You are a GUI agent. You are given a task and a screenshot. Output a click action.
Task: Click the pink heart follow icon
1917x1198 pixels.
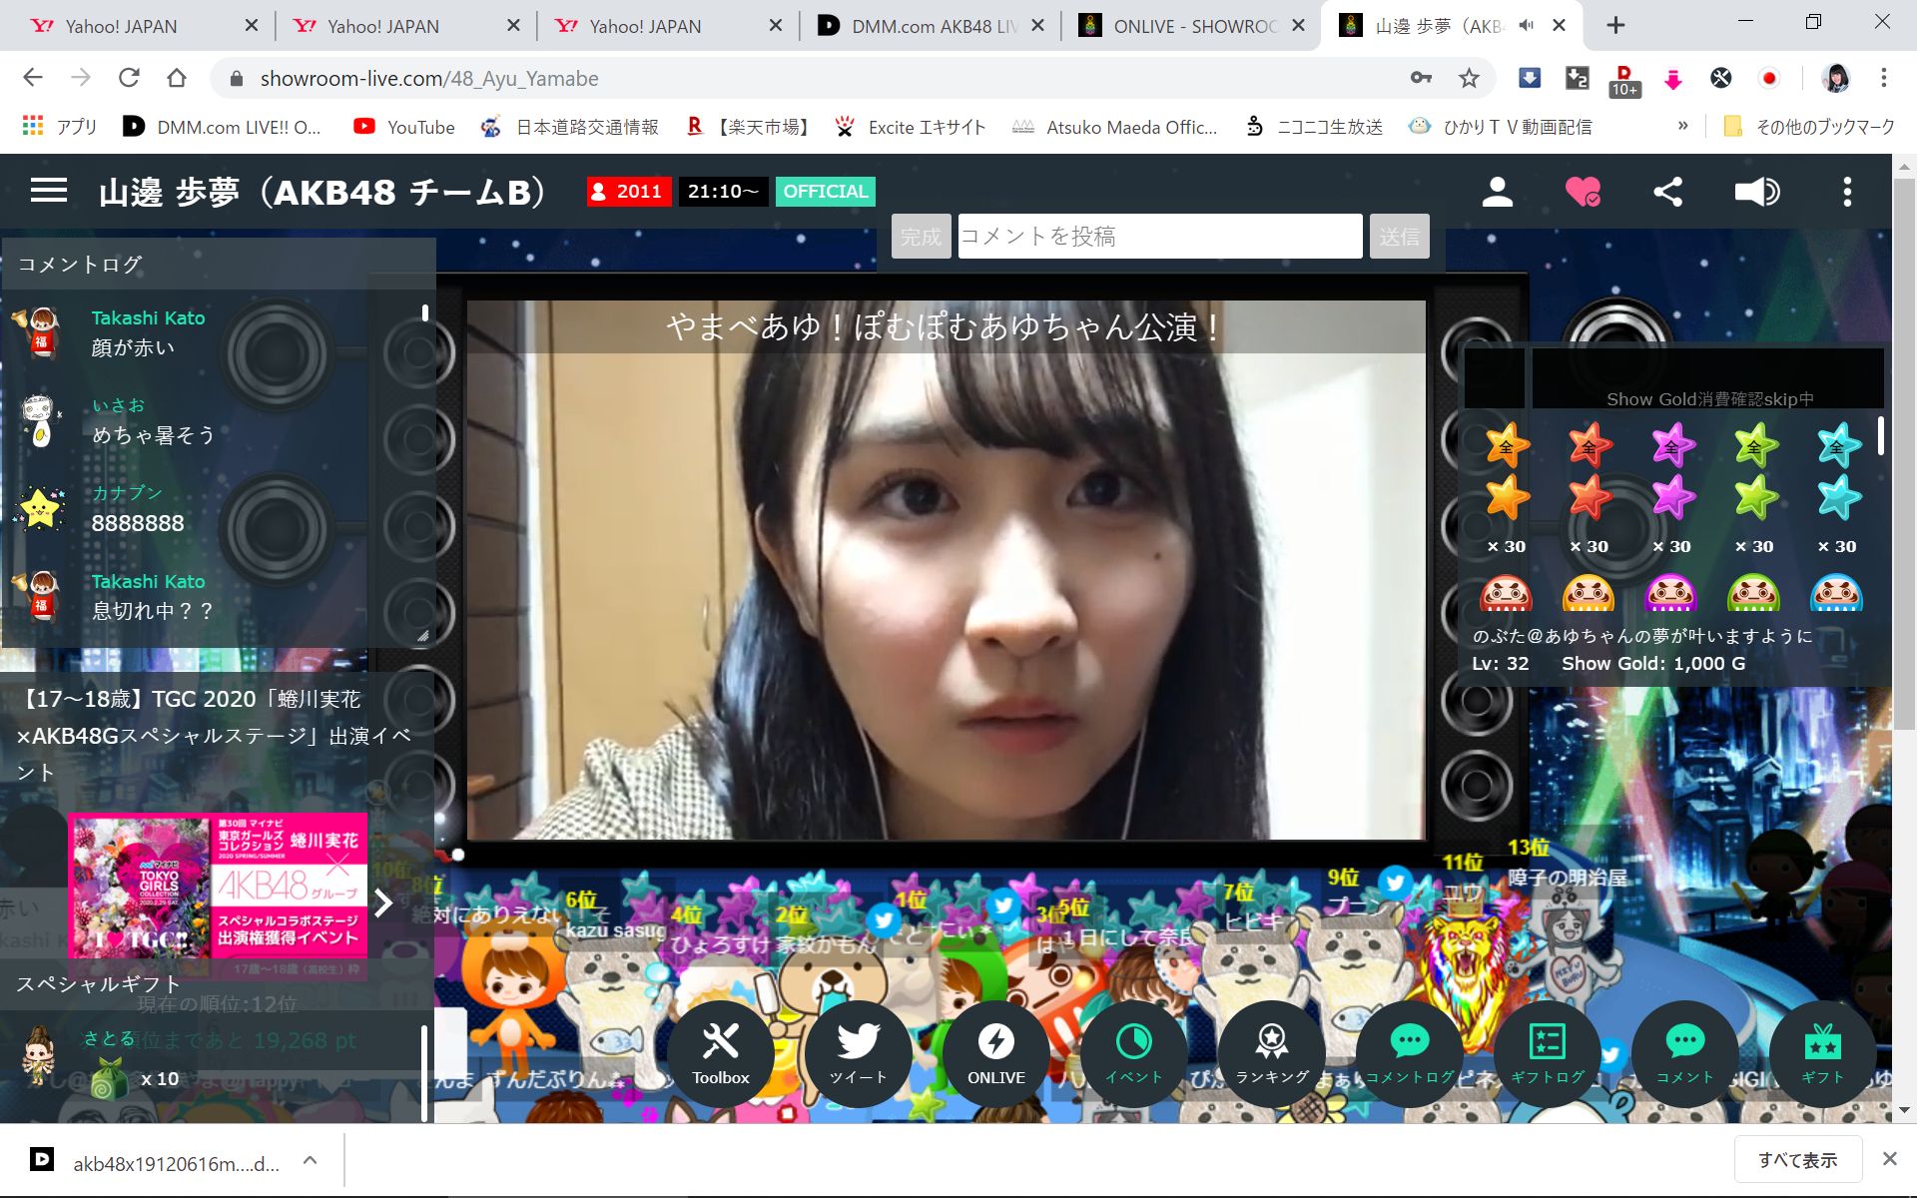click(1583, 192)
